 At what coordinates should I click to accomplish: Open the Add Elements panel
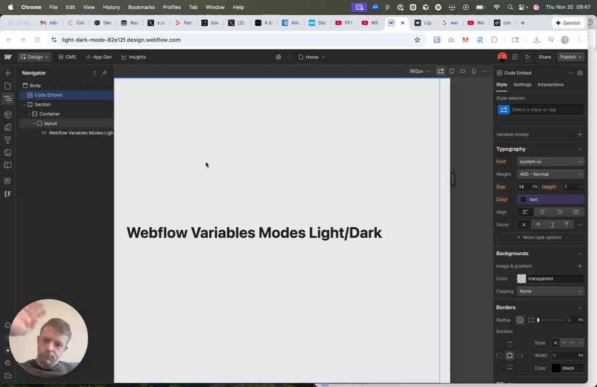(x=8, y=73)
